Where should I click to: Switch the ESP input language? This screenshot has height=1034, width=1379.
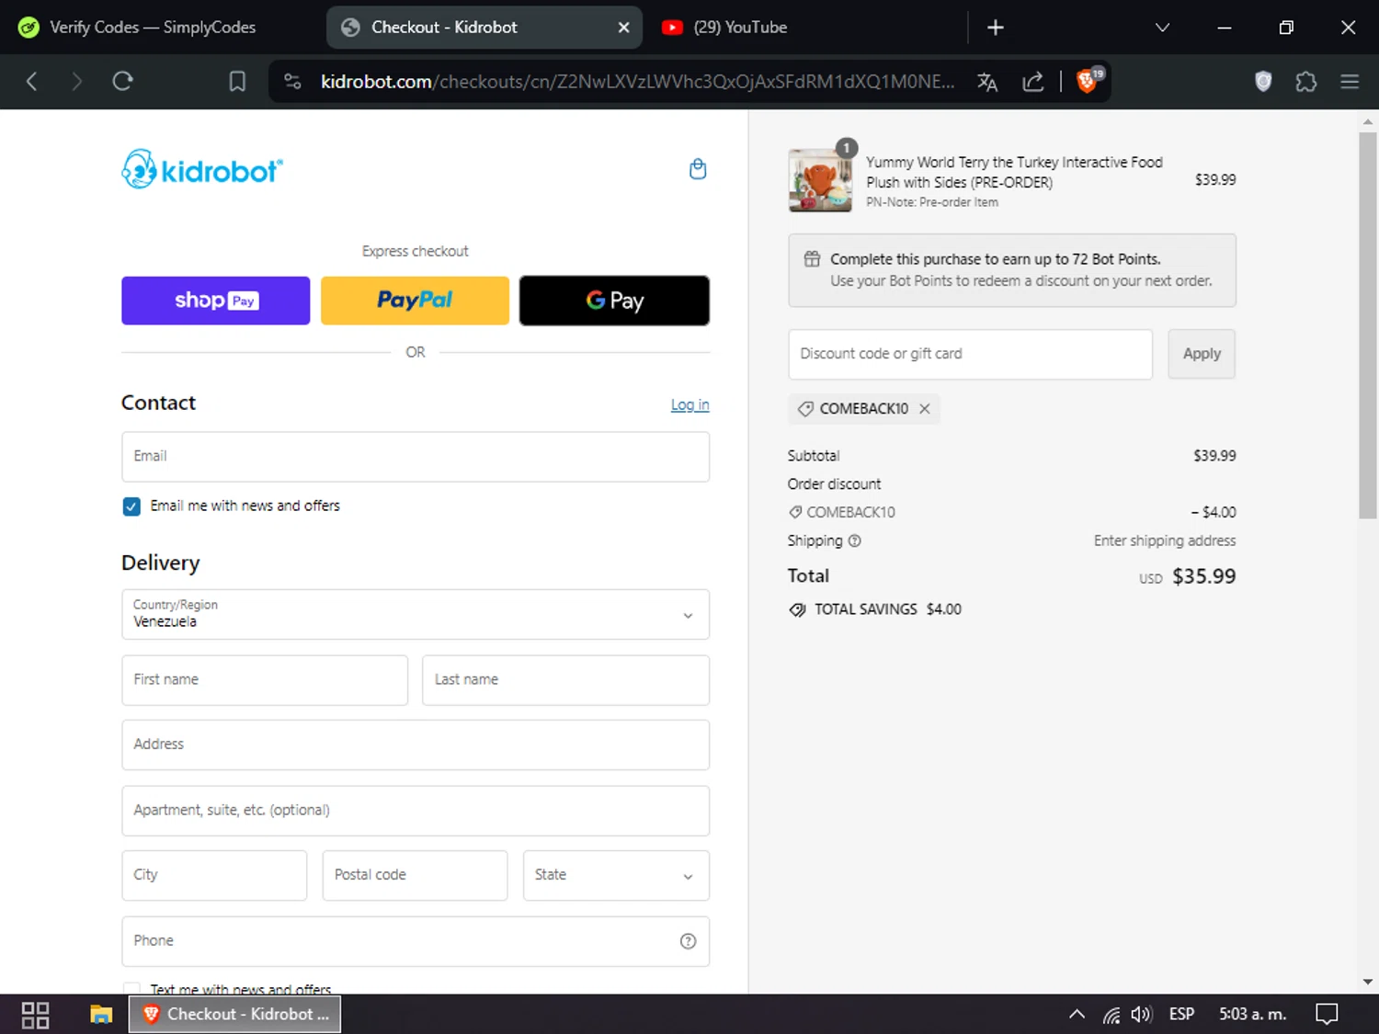(x=1181, y=1015)
